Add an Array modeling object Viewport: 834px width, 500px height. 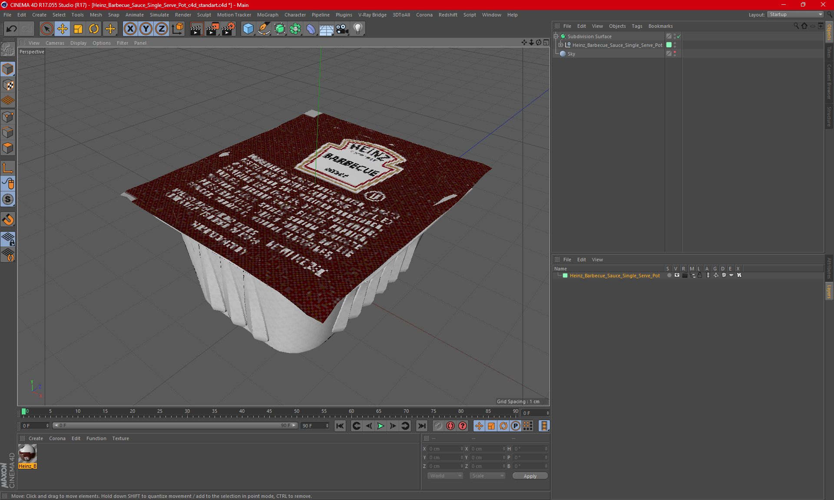click(295, 29)
